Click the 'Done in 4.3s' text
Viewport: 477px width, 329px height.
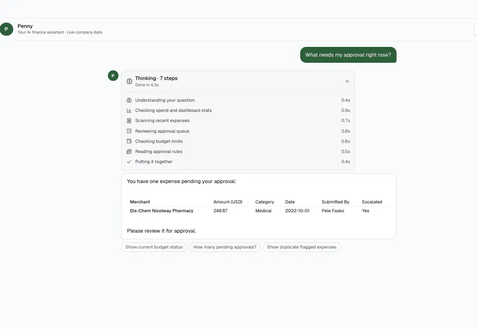[x=147, y=85]
